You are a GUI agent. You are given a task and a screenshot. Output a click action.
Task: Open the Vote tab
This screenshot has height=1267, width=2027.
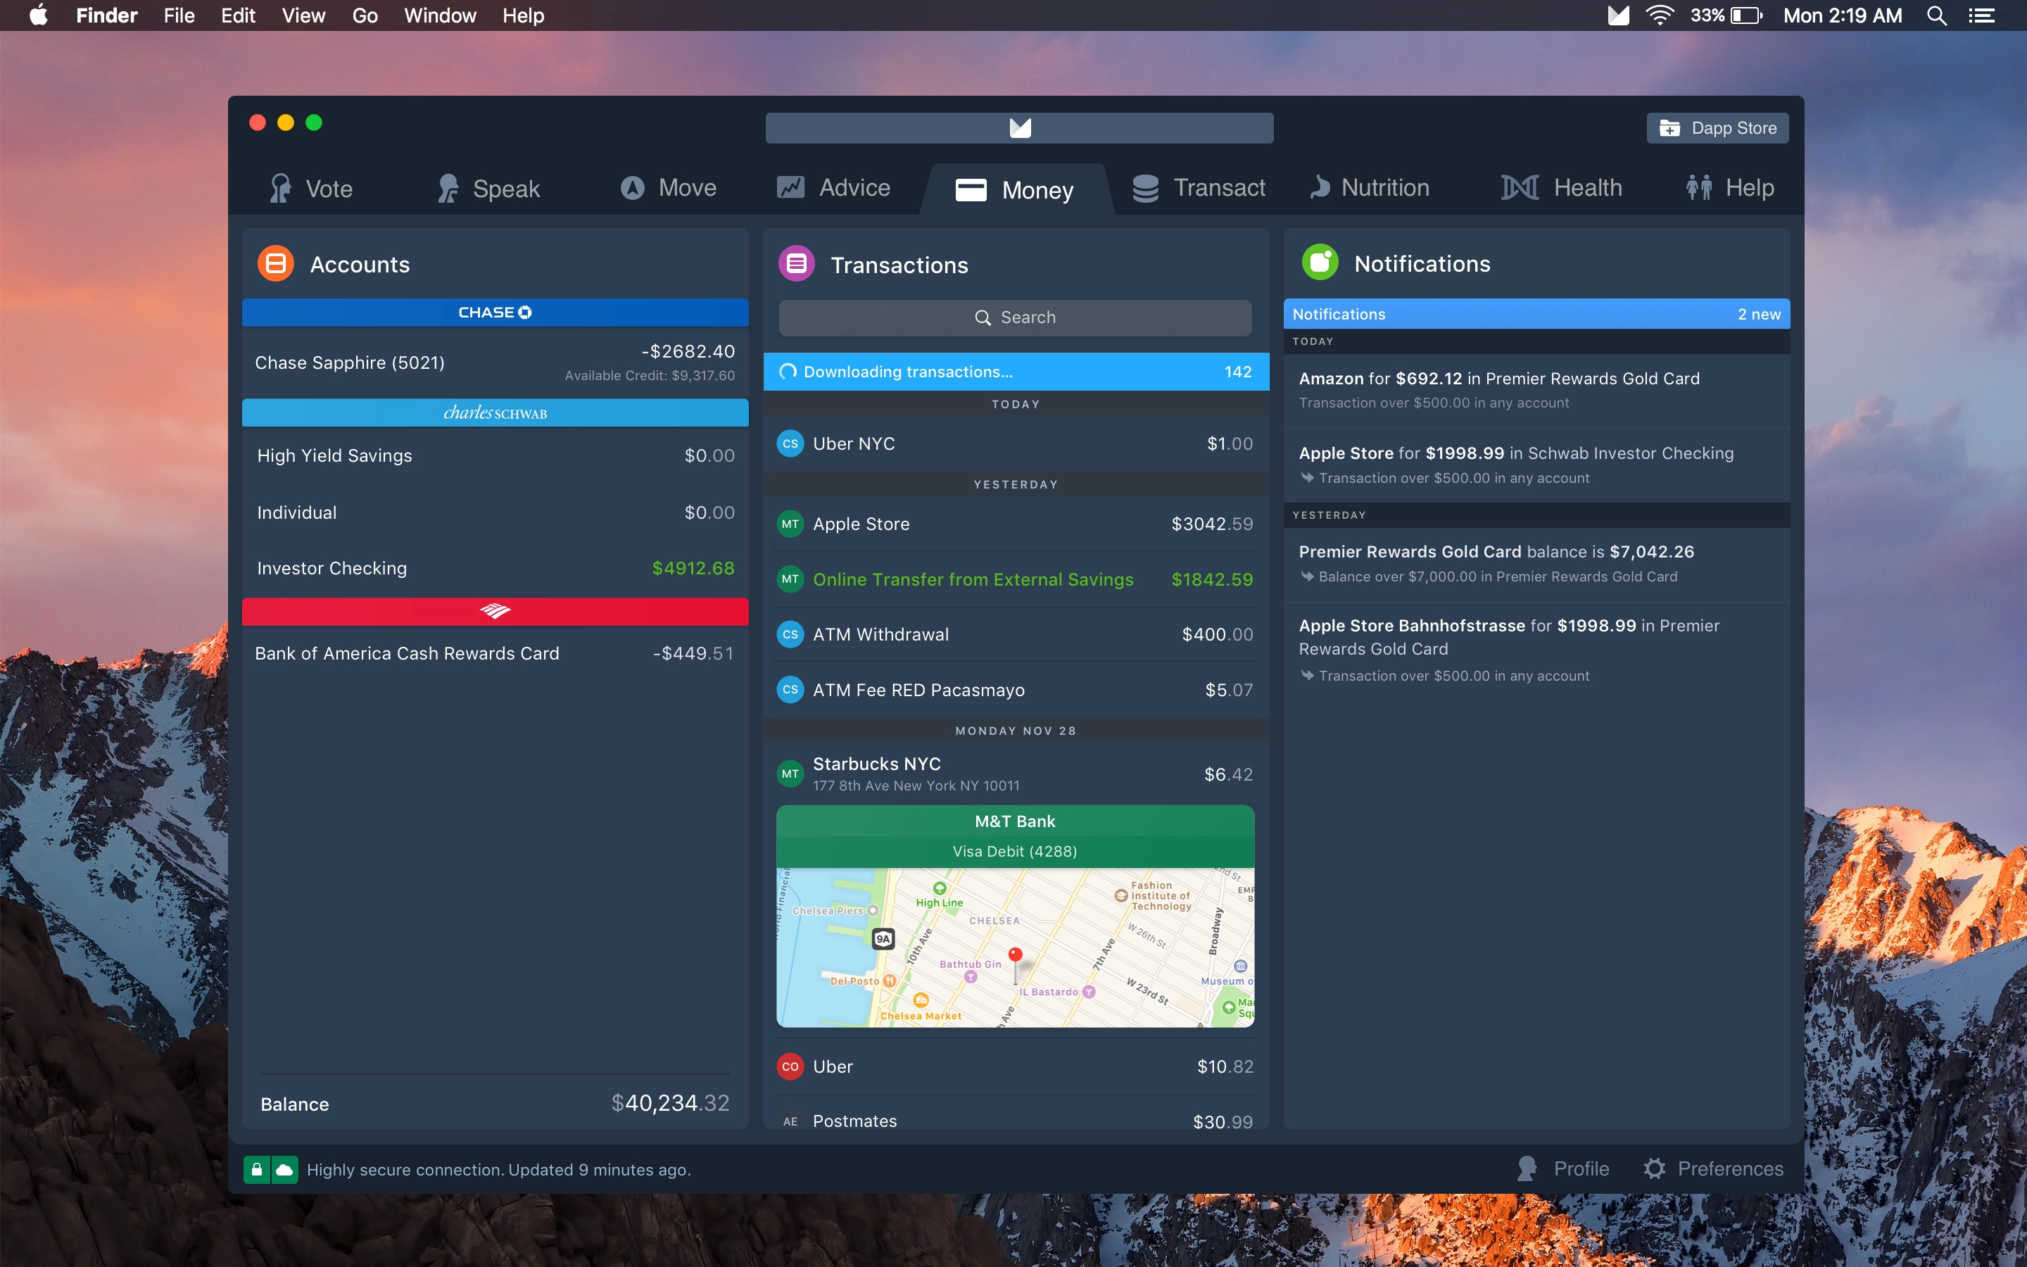pos(311,189)
